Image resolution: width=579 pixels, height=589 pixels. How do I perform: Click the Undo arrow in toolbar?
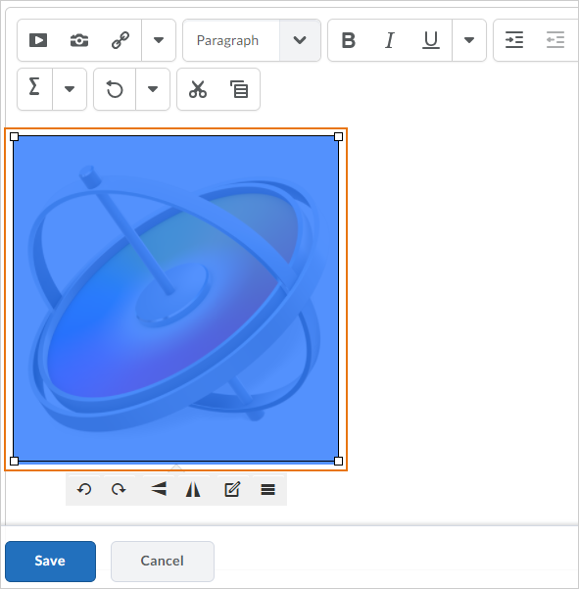pos(115,89)
